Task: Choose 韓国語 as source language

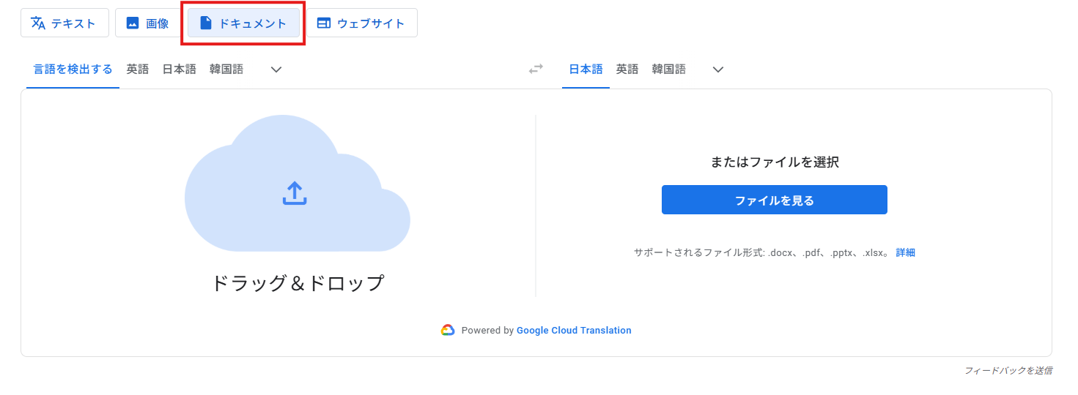Action: [x=226, y=69]
